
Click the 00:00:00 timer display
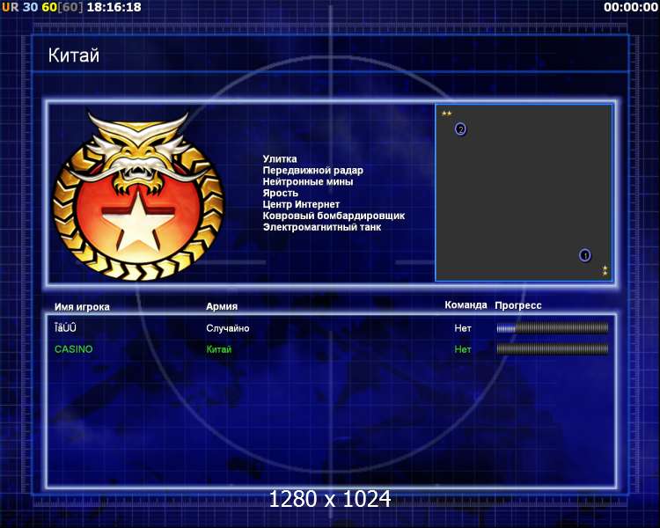[631, 7]
